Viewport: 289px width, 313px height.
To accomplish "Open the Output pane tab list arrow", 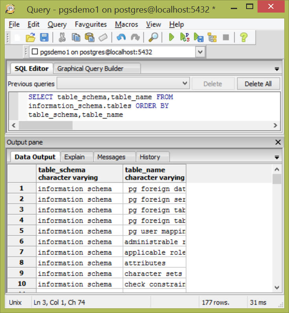I will tap(277, 157).
